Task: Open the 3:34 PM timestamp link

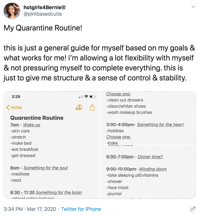Action: (x=13, y=209)
